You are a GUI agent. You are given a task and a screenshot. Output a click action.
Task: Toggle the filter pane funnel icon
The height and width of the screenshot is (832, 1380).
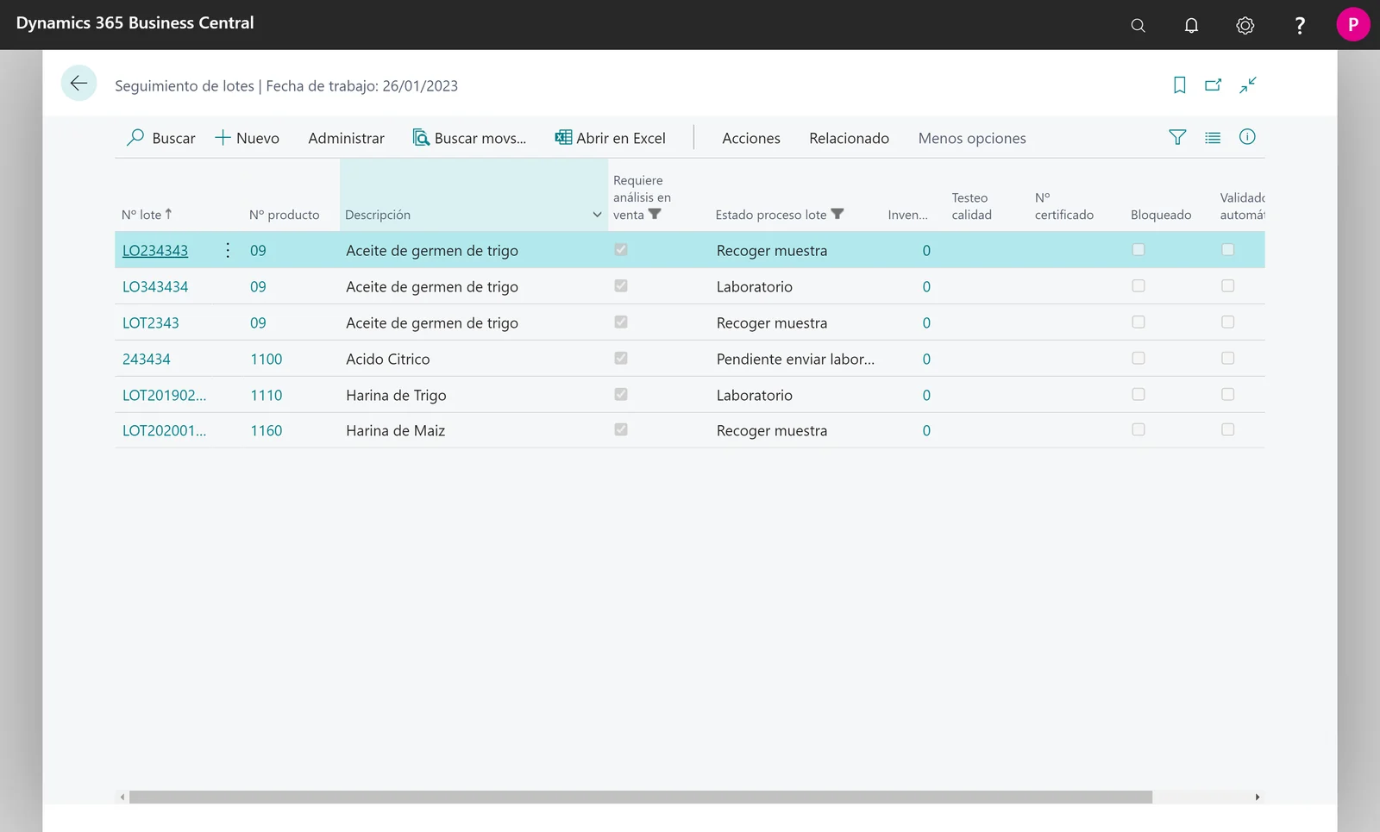point(1177,137)
